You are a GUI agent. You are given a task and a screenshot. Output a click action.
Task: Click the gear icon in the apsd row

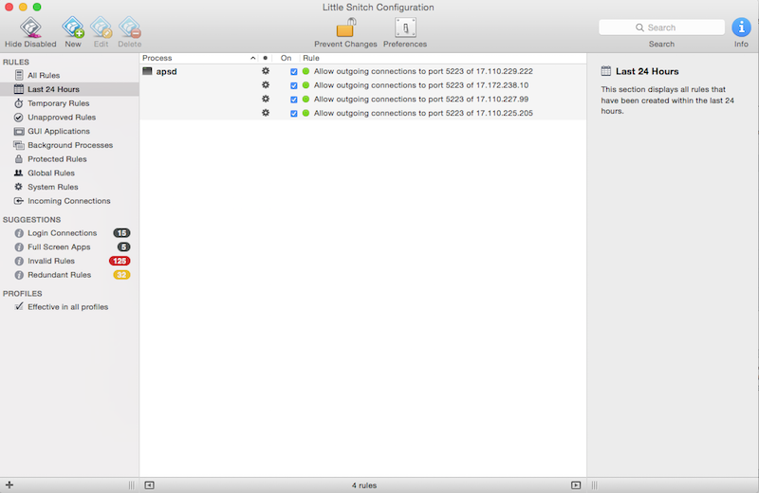click(x=266, y=71)
